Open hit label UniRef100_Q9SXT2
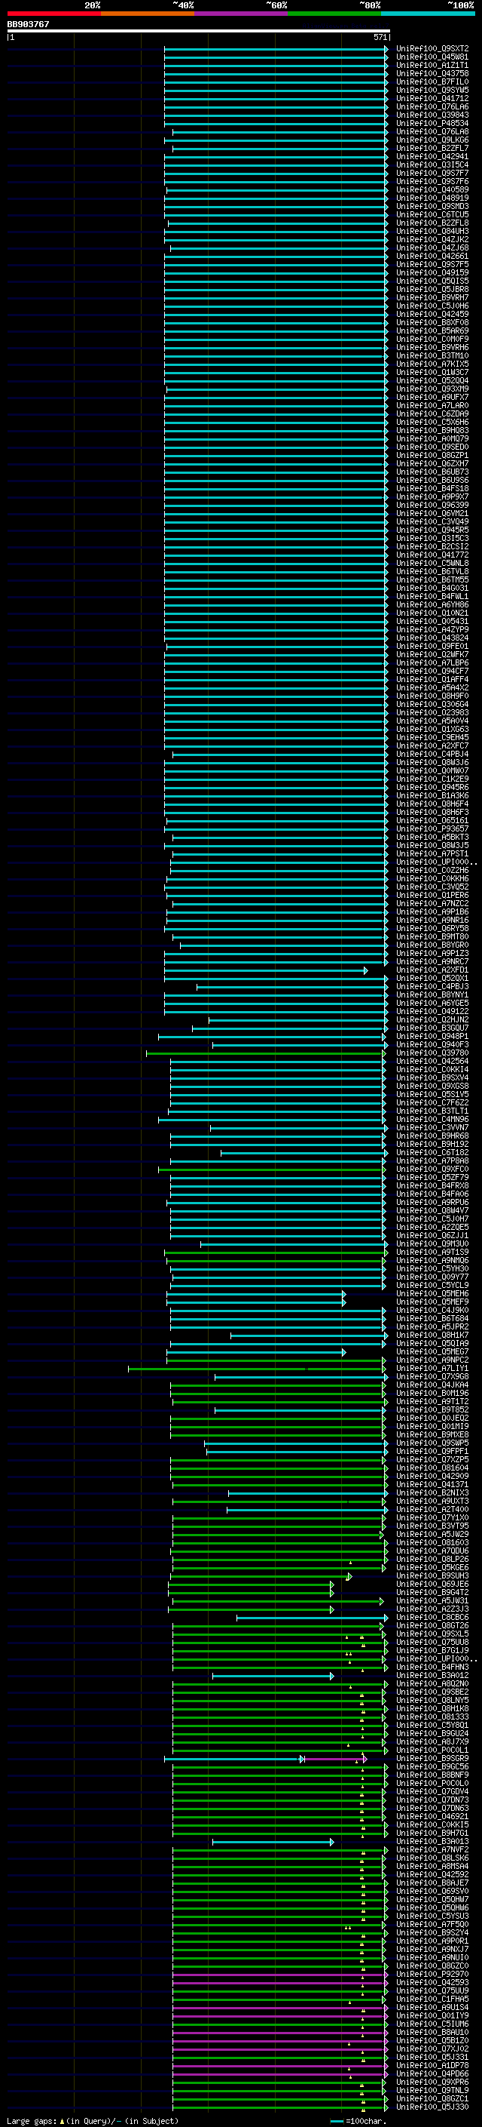This screenshot has width=482, height=2127. click(432, 49)
